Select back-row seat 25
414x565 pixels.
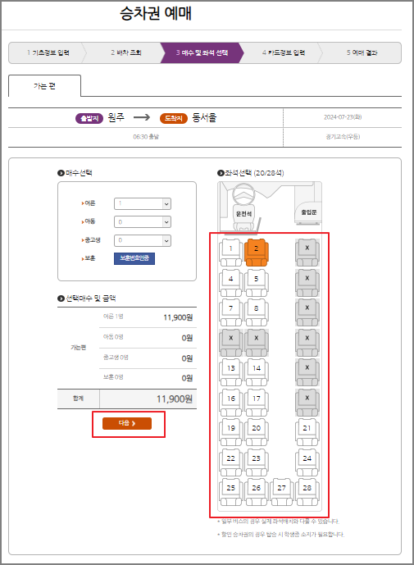coord(231,492)
